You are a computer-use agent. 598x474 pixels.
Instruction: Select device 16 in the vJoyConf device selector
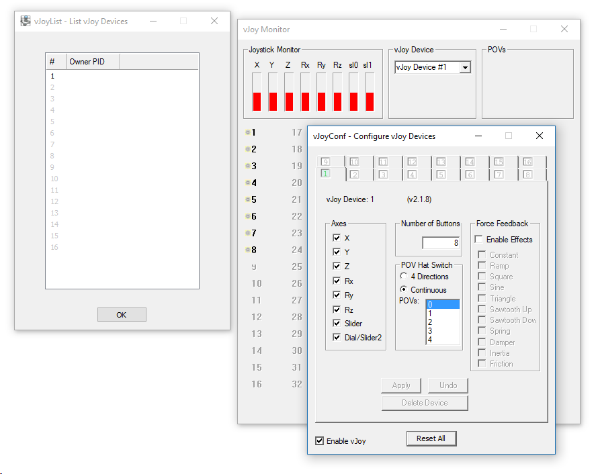pos(529,161)
